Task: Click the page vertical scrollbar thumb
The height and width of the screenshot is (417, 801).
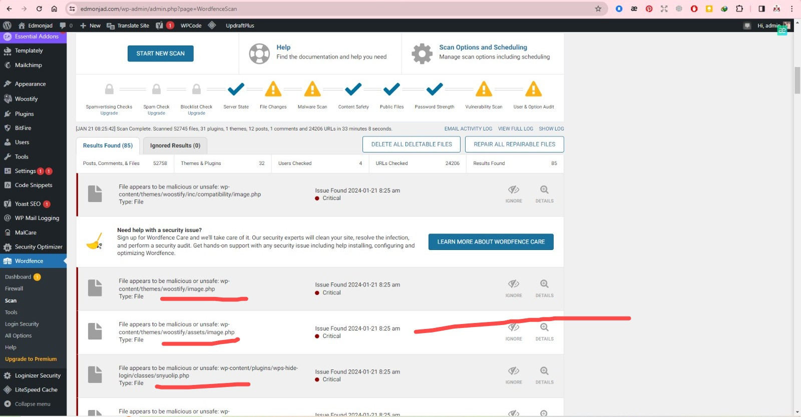Action: [x=797, y=80]
